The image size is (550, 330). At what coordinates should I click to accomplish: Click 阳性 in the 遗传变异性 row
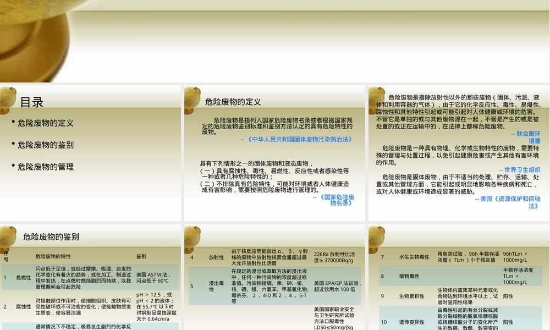[508, 322]
